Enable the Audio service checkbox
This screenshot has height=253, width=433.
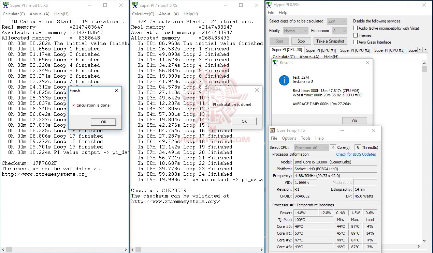[x=356, y=28]
